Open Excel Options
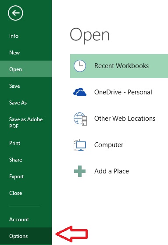The image size is (168, 245). (26, 236)
